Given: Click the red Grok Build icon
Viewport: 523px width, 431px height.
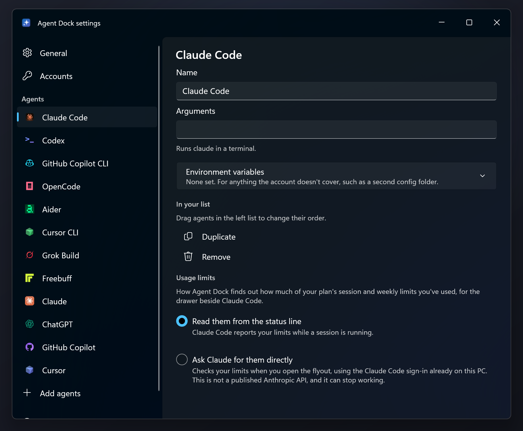Looking at the screenshot, I should pyautogui.click(x=30, y=255).
